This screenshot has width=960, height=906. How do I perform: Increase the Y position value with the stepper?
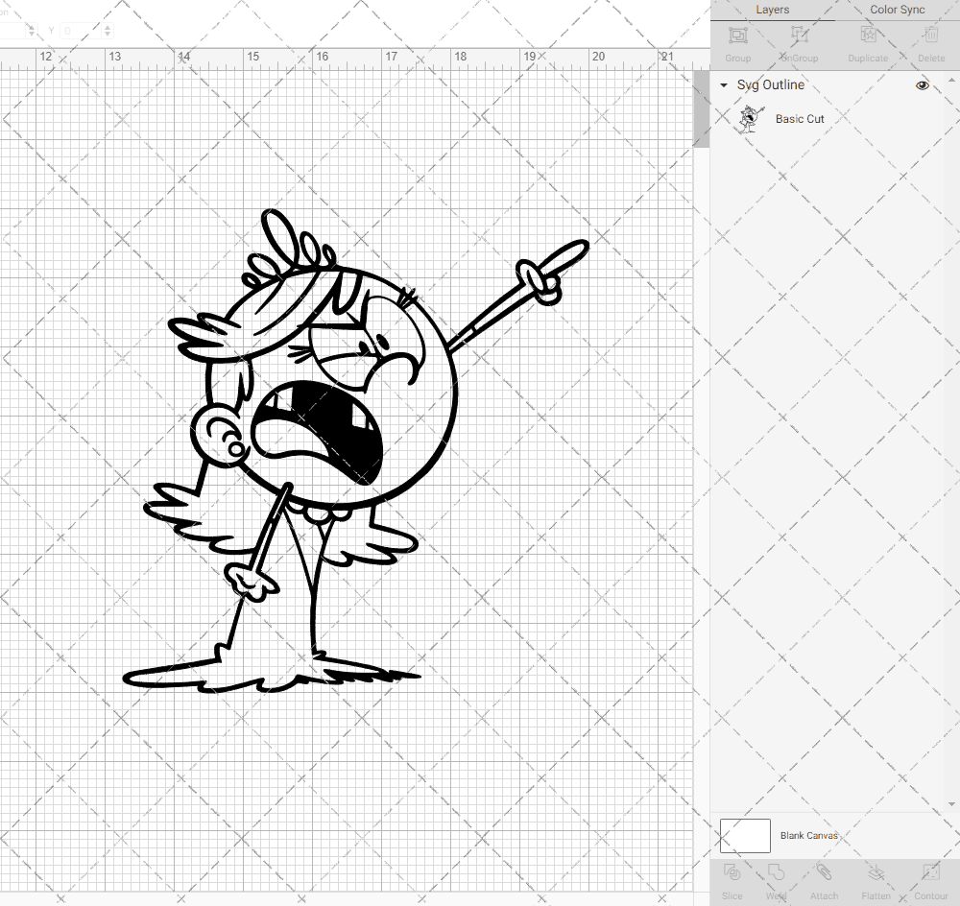(x=107, y=28)
